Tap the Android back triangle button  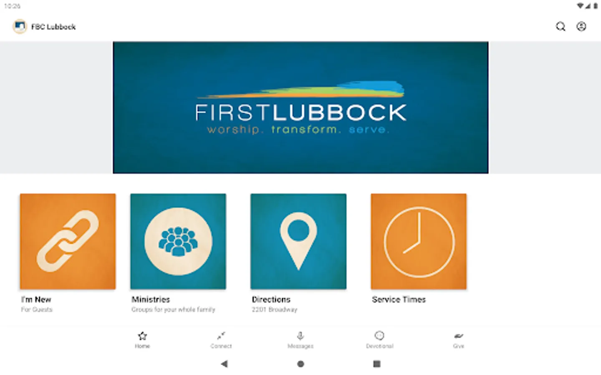[x=224, y=364]
